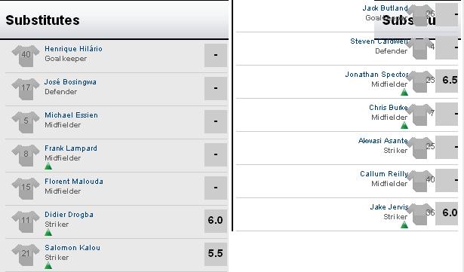Open Salomon Kalou's player link

pyautogui.click(x=72, y=247)
